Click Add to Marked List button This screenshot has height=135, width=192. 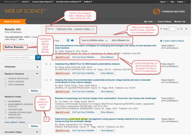[120, 40]
